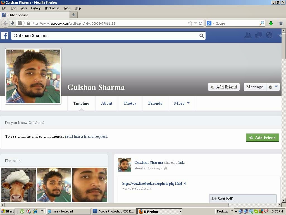
Task: Open the Adobe Reader quick launch icon
Action: [28, 211]
